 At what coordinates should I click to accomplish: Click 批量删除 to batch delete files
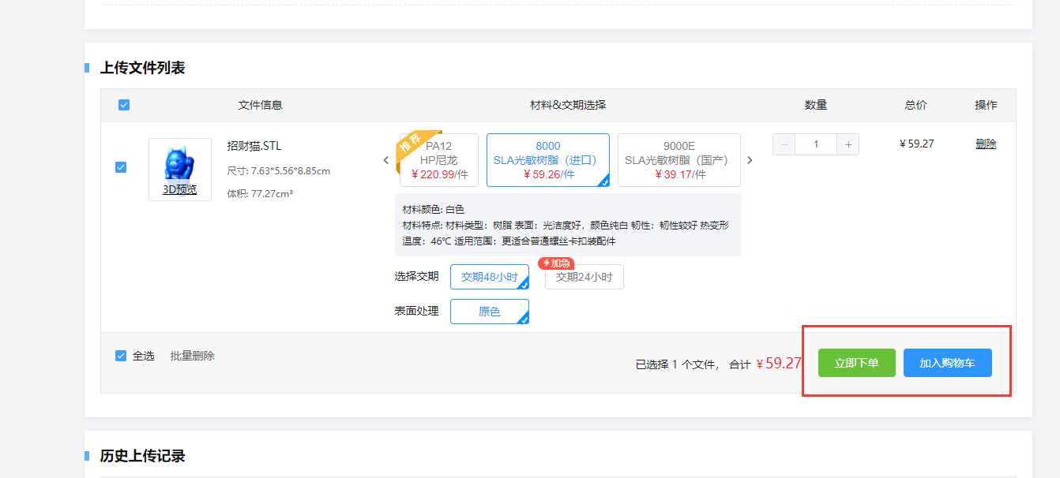(x=192, y=356)
